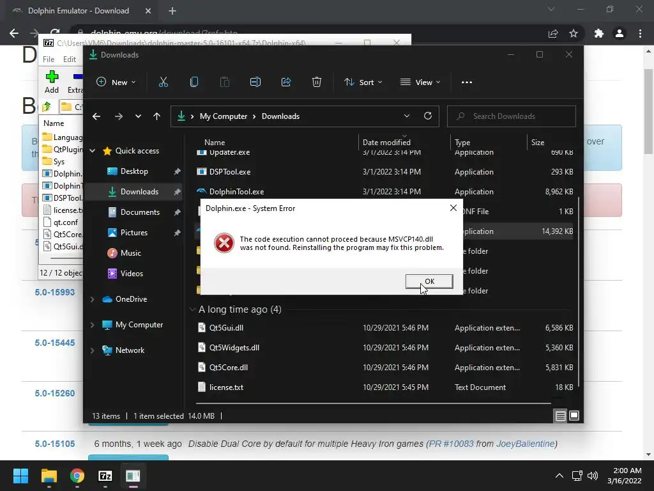Select Pictures in navigation pane

pyautogui.click(x=134, y=233)
